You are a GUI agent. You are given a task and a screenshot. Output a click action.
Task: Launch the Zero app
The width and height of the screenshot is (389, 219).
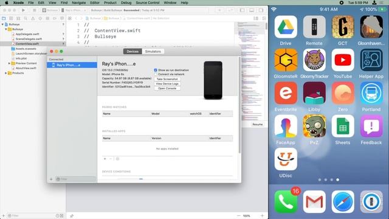point(343,93)
